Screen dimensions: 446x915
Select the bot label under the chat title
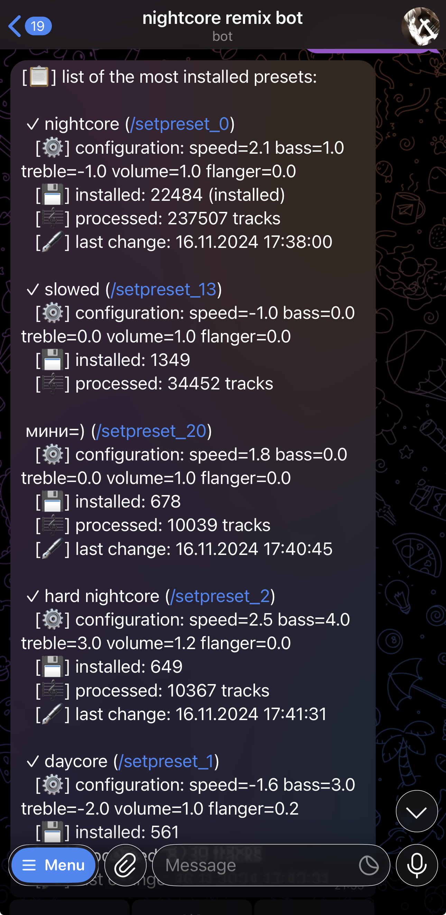[x=223, y=36]
